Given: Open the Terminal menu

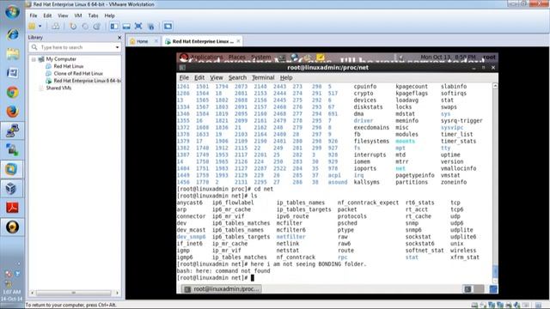Looking at the screenshot, I should pos(263,78).
